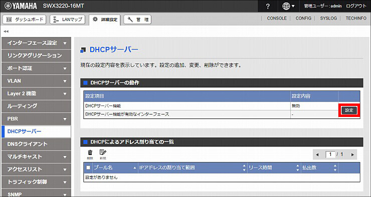371x197 pixels.
Task: Click the 新規 new entry icon
Action: (103, 154)
